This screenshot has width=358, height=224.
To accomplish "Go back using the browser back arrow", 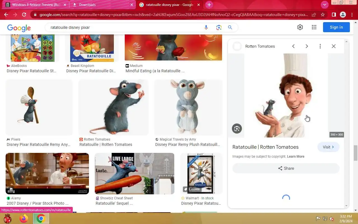I will click(x=6, y=15).
